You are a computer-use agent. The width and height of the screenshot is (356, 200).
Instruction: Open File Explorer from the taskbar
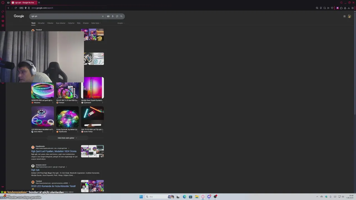(x=197, y=197)
